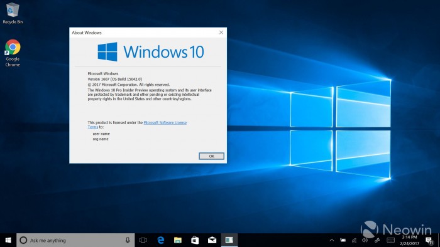Click the battery status tray icon
Screen dimensions: 440x247
pos(343,240)
